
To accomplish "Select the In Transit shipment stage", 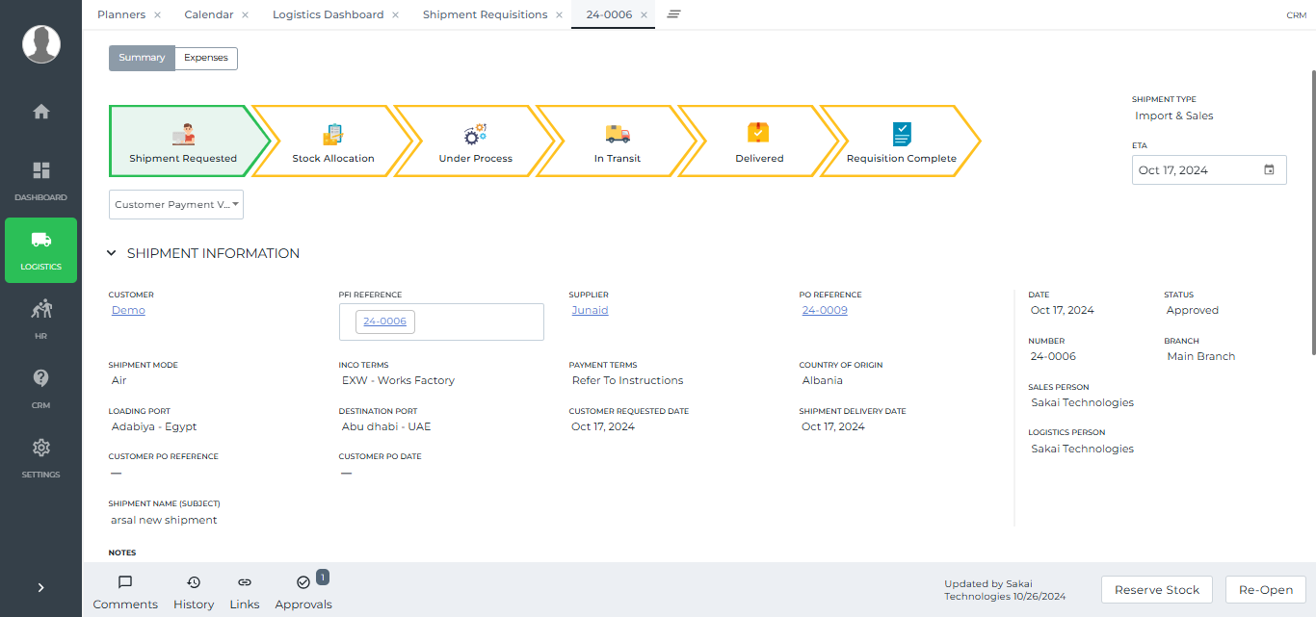I will [617, 141].
